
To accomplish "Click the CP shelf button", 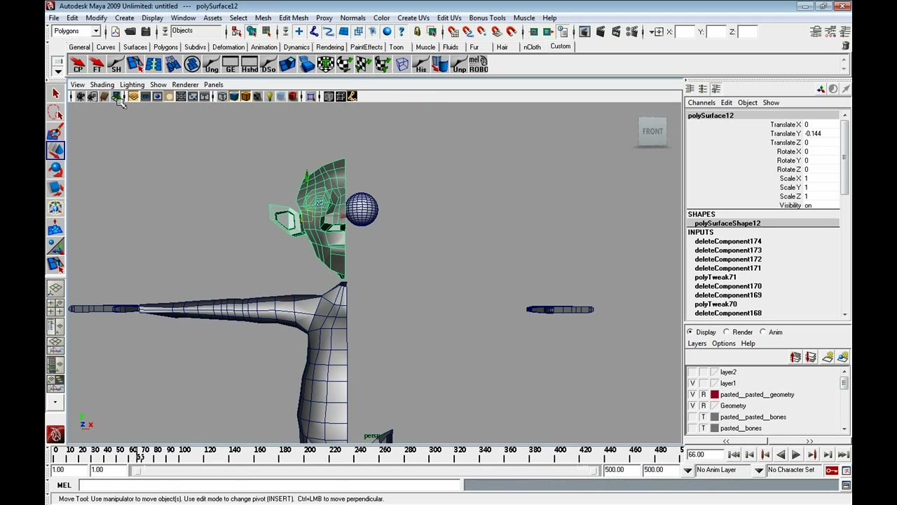I will [x=78, y=65].
